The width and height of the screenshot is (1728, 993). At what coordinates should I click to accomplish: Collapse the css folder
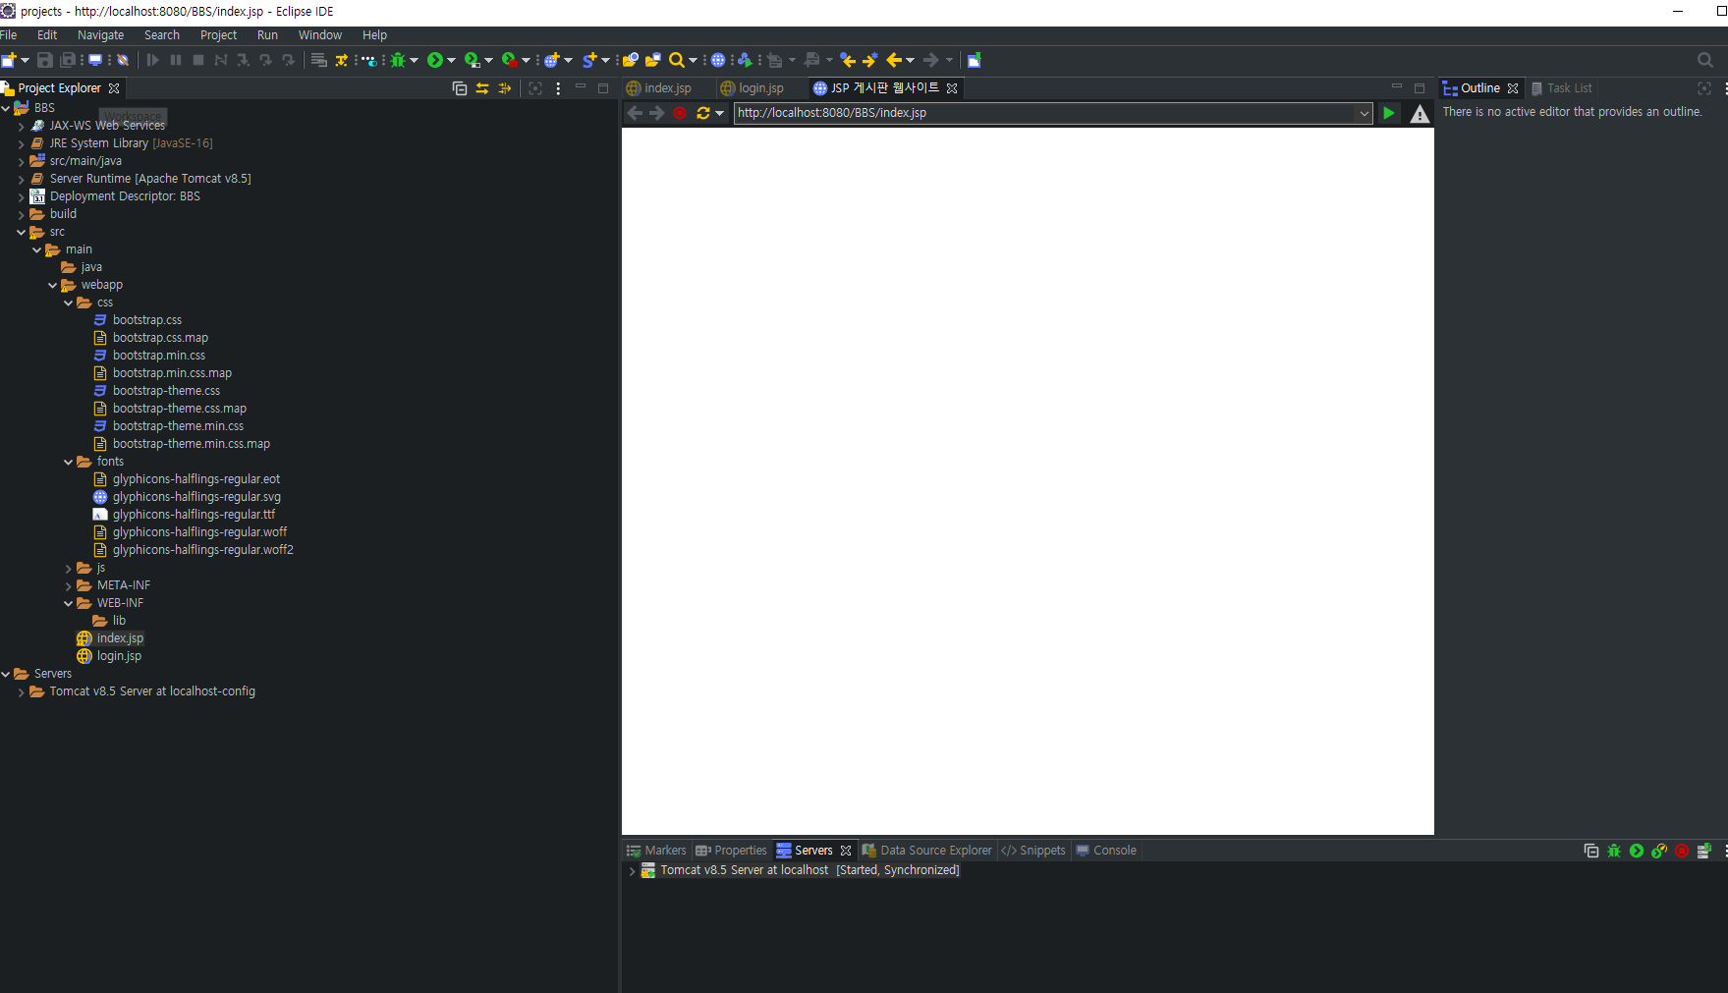click(69, 303)
